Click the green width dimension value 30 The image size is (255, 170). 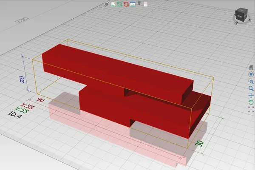coord(199,144)
